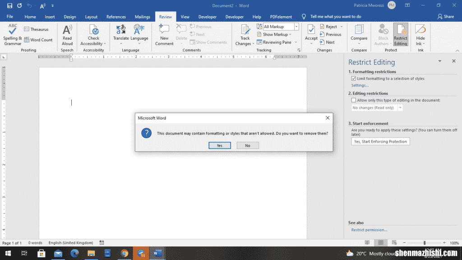Open the Restrict permission link
This screenshot has height=260, width=462.
coord(369,230)
